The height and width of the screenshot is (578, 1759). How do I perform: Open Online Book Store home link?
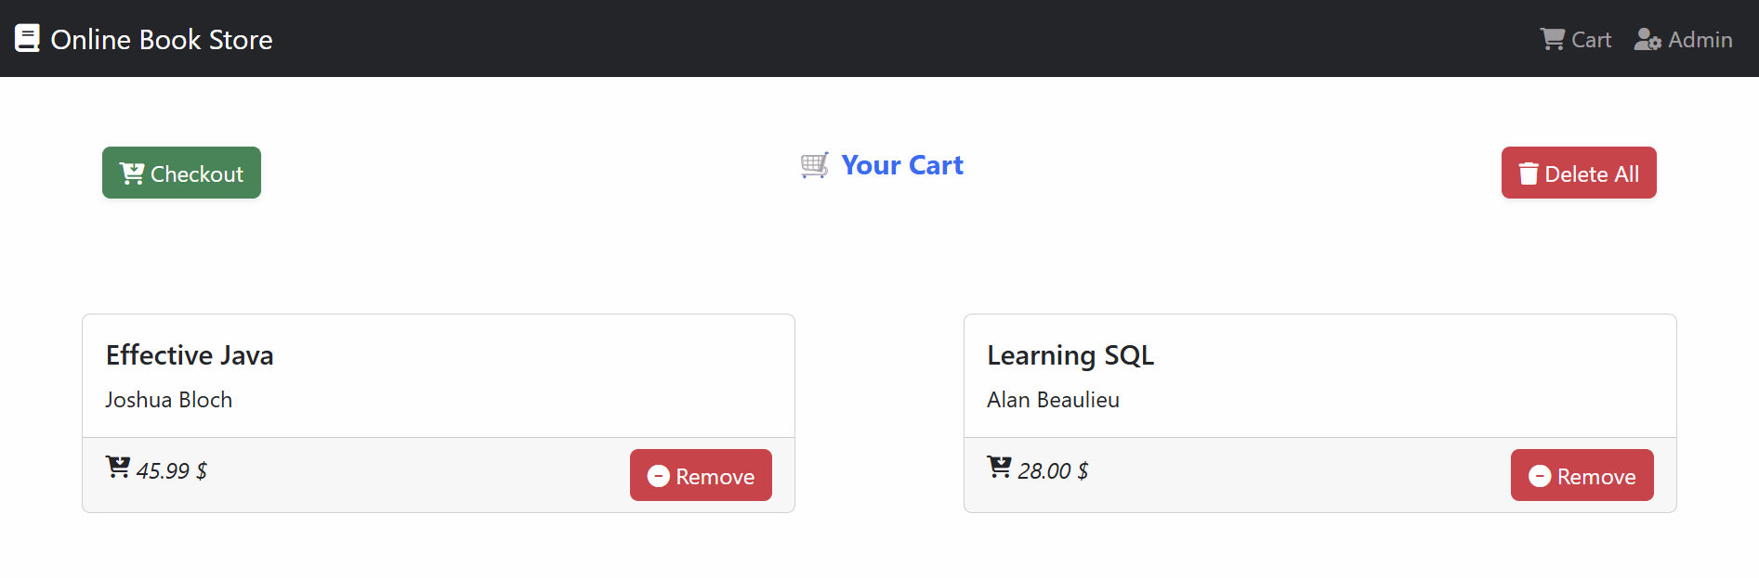pos(144,39)
